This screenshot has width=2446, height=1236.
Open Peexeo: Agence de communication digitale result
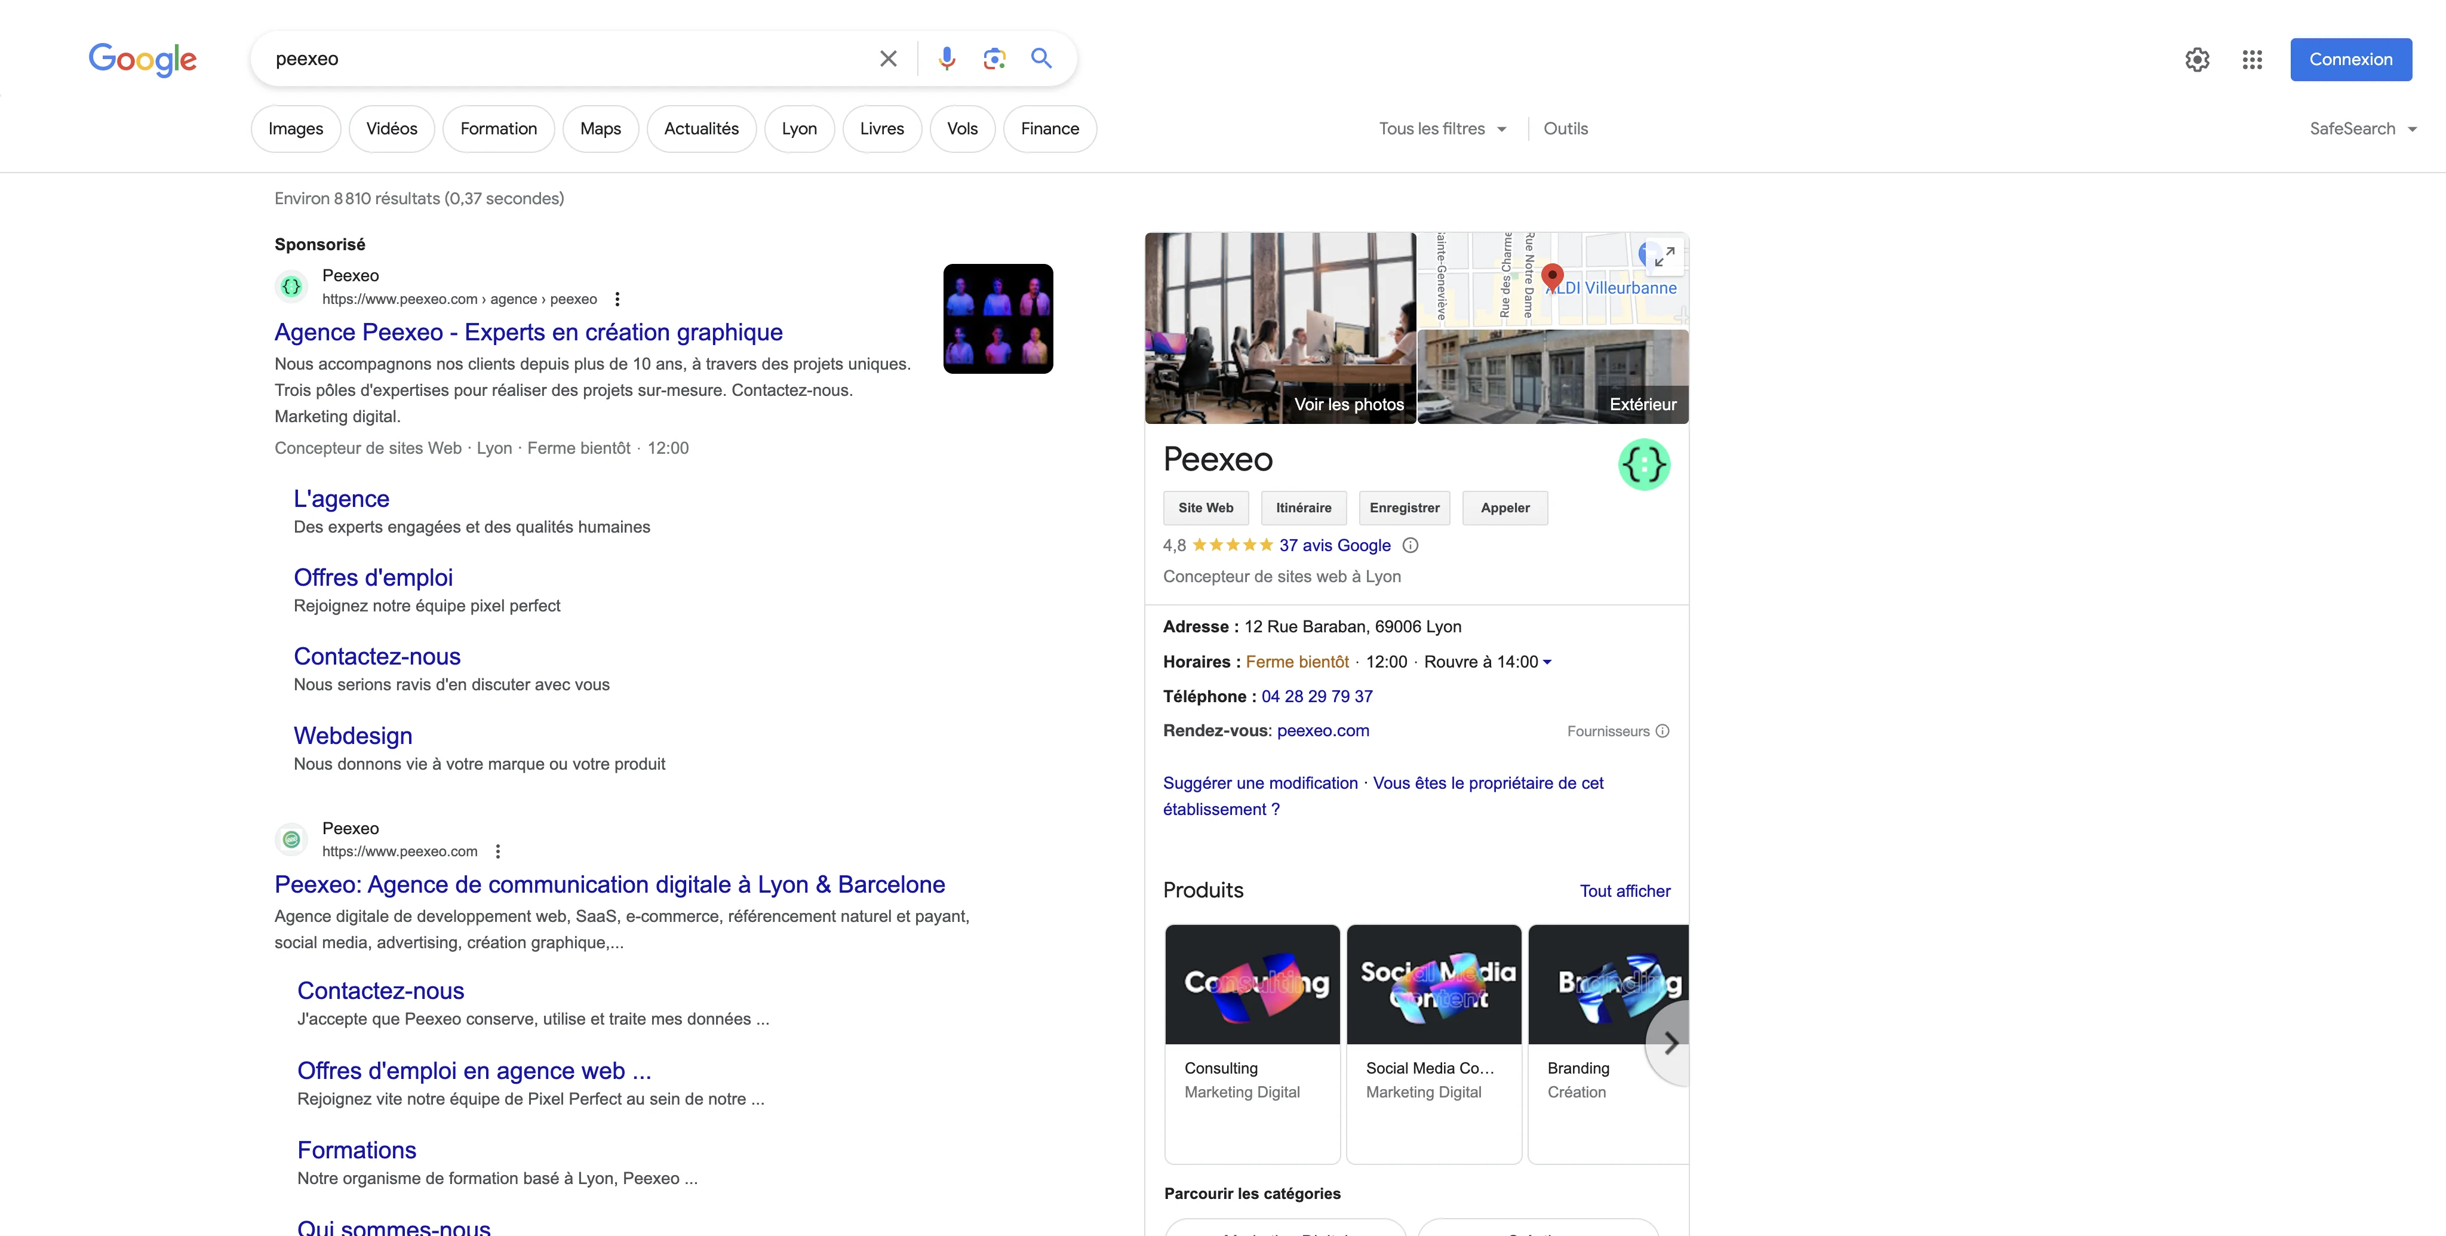[x=610, y=885]
